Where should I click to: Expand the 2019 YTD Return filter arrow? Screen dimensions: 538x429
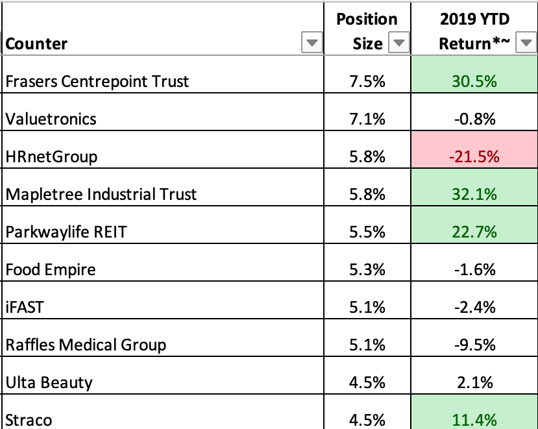click(526, 43)
